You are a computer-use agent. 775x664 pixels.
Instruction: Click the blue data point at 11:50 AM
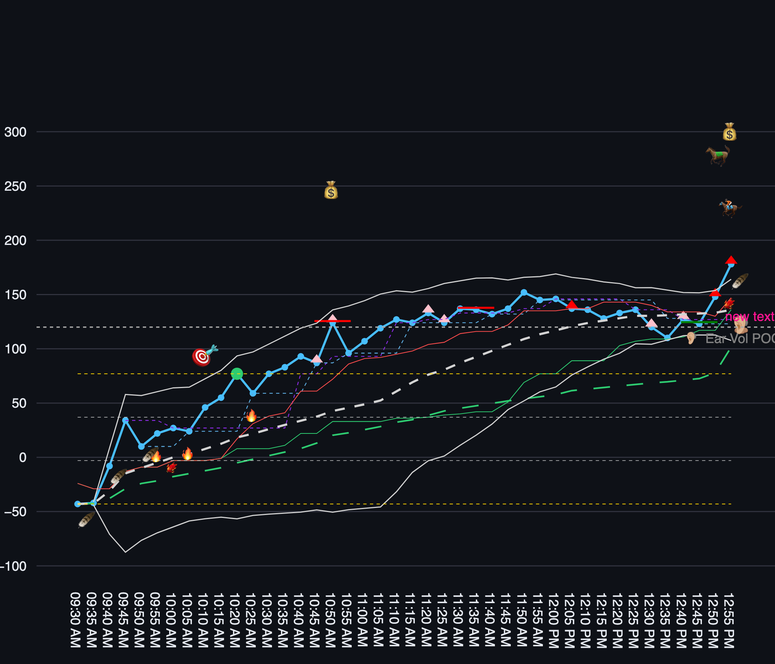524,293
